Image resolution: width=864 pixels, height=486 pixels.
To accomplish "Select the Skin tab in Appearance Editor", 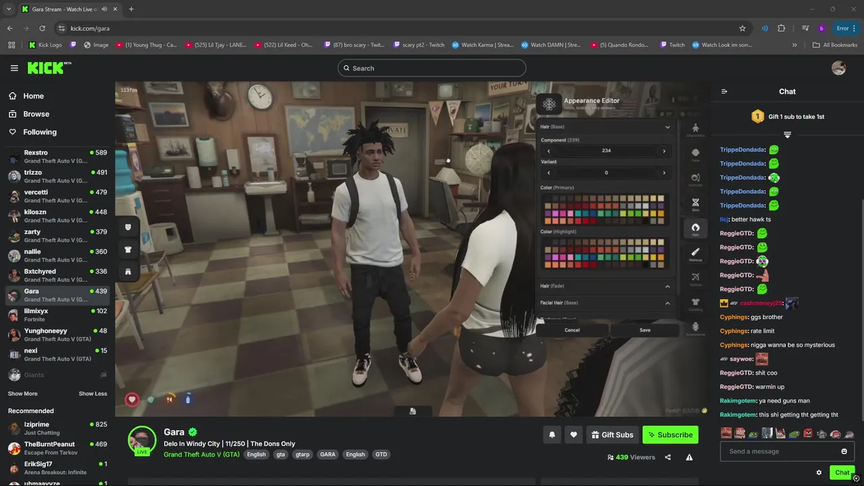I will click(x=695, y=204).
